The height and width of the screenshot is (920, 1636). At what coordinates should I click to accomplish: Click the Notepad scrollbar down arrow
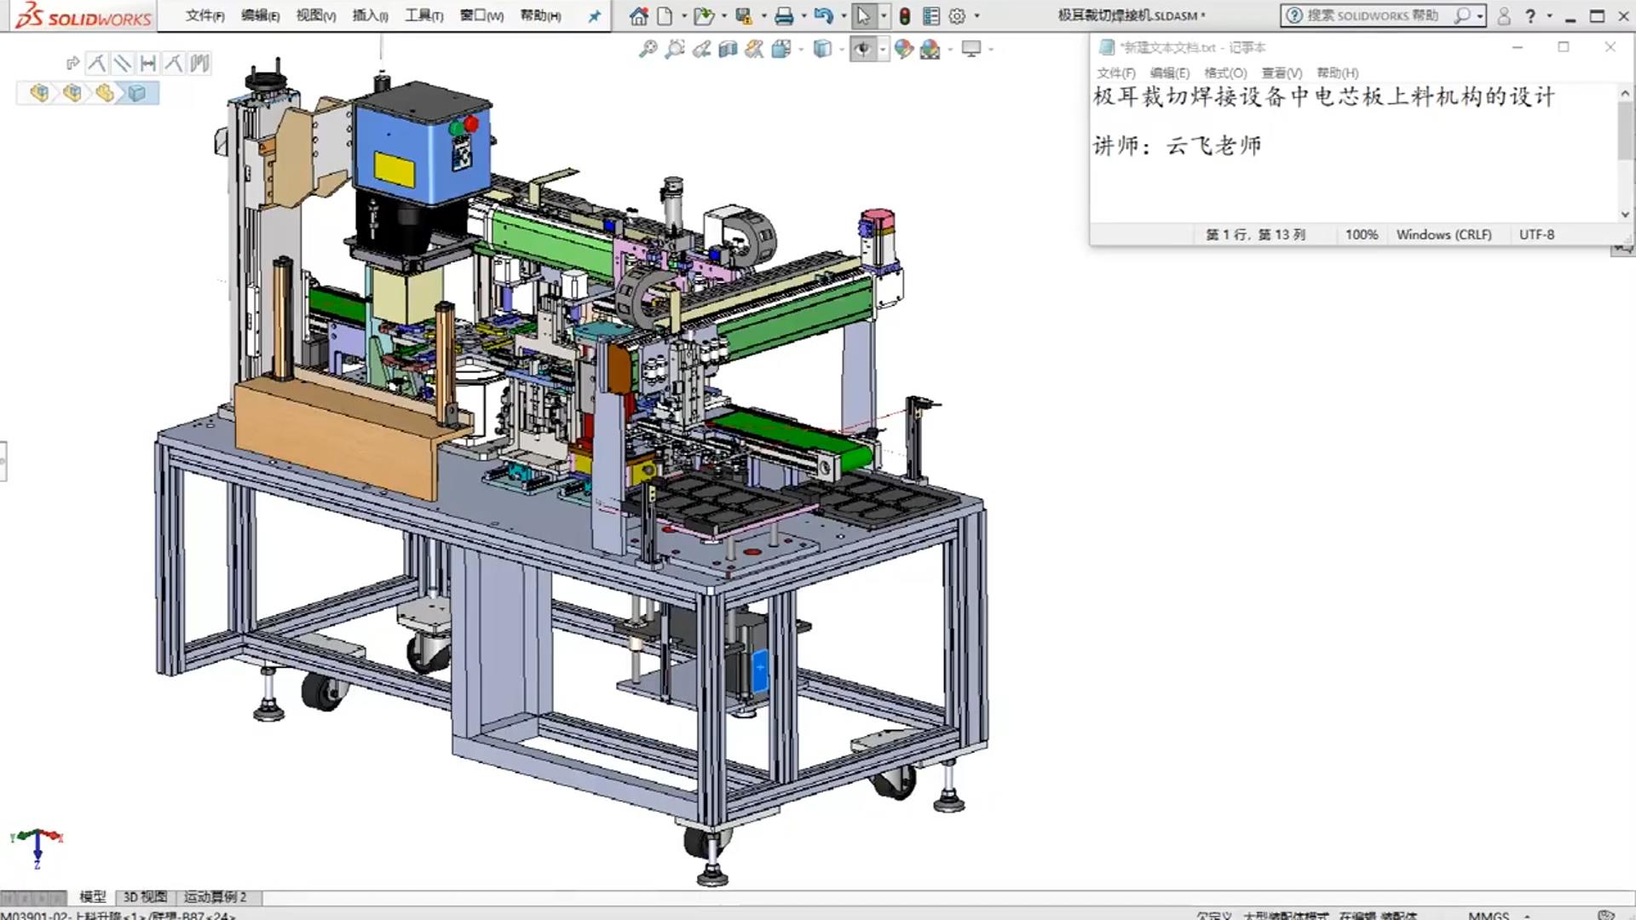click(x=1625, y=214)
